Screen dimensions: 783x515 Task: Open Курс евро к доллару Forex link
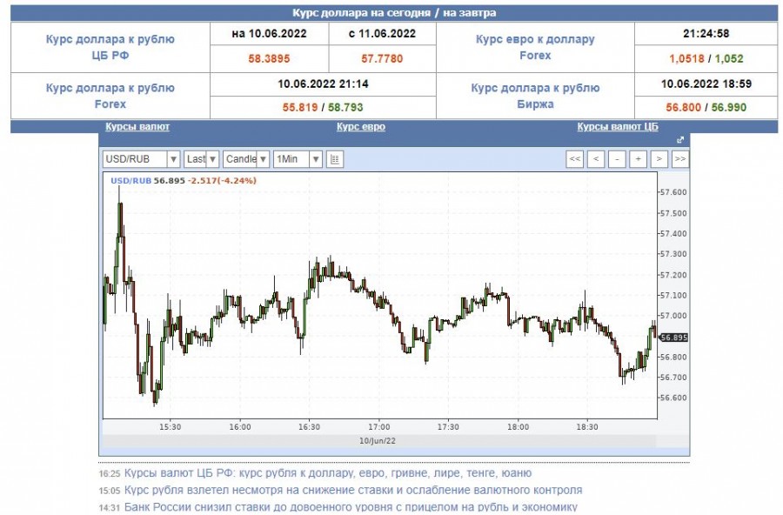coord(535,48)
